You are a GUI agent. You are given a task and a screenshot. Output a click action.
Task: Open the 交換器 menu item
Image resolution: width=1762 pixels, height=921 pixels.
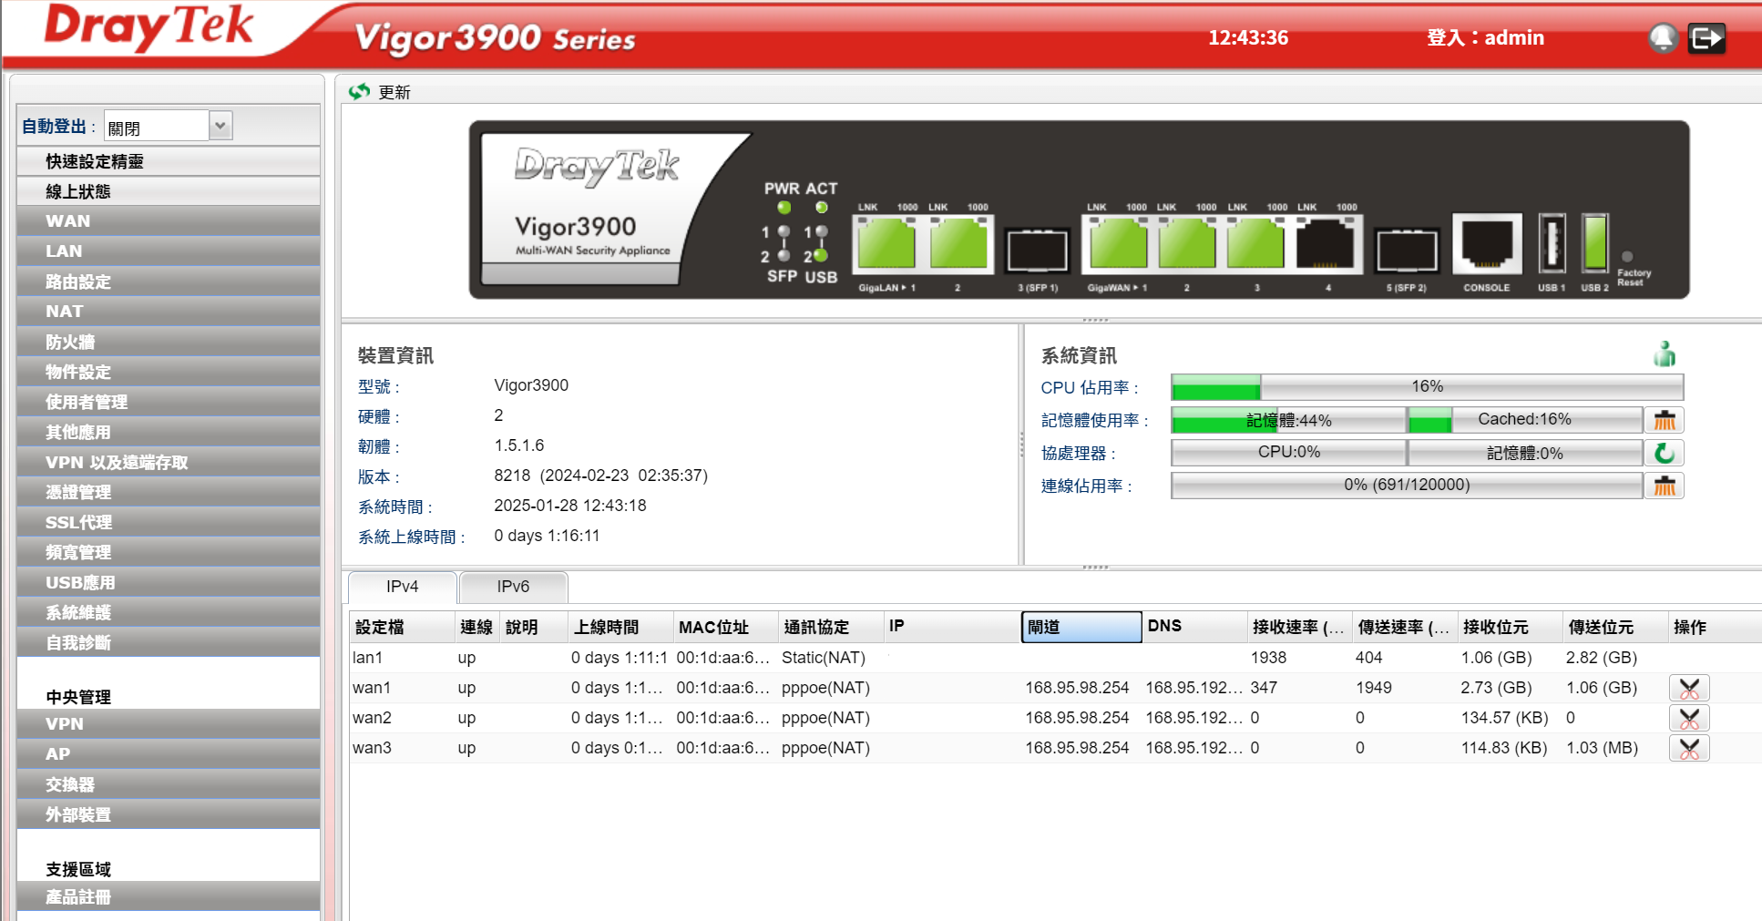coord(168,783)
